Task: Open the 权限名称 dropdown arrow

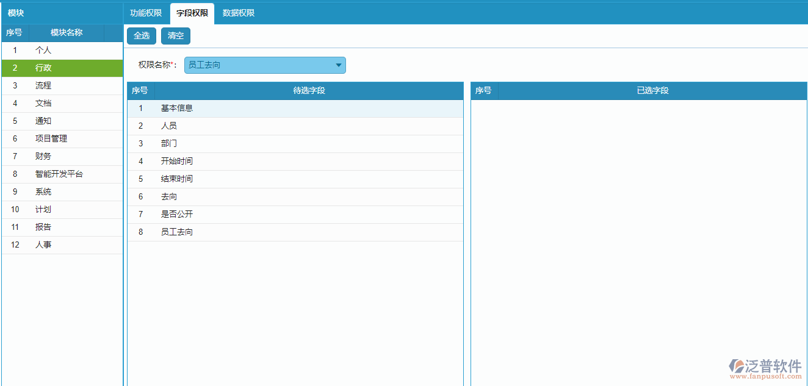Action: 339,65
